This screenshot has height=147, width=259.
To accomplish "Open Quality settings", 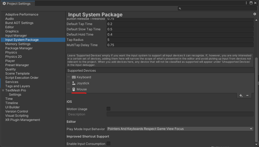I will tap(10, 69).
